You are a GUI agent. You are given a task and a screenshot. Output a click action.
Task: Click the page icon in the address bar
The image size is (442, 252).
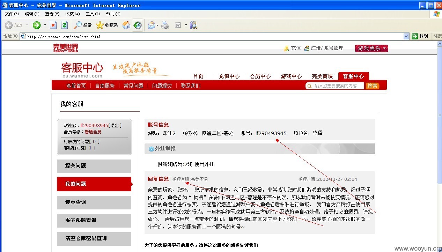[23, 36]
